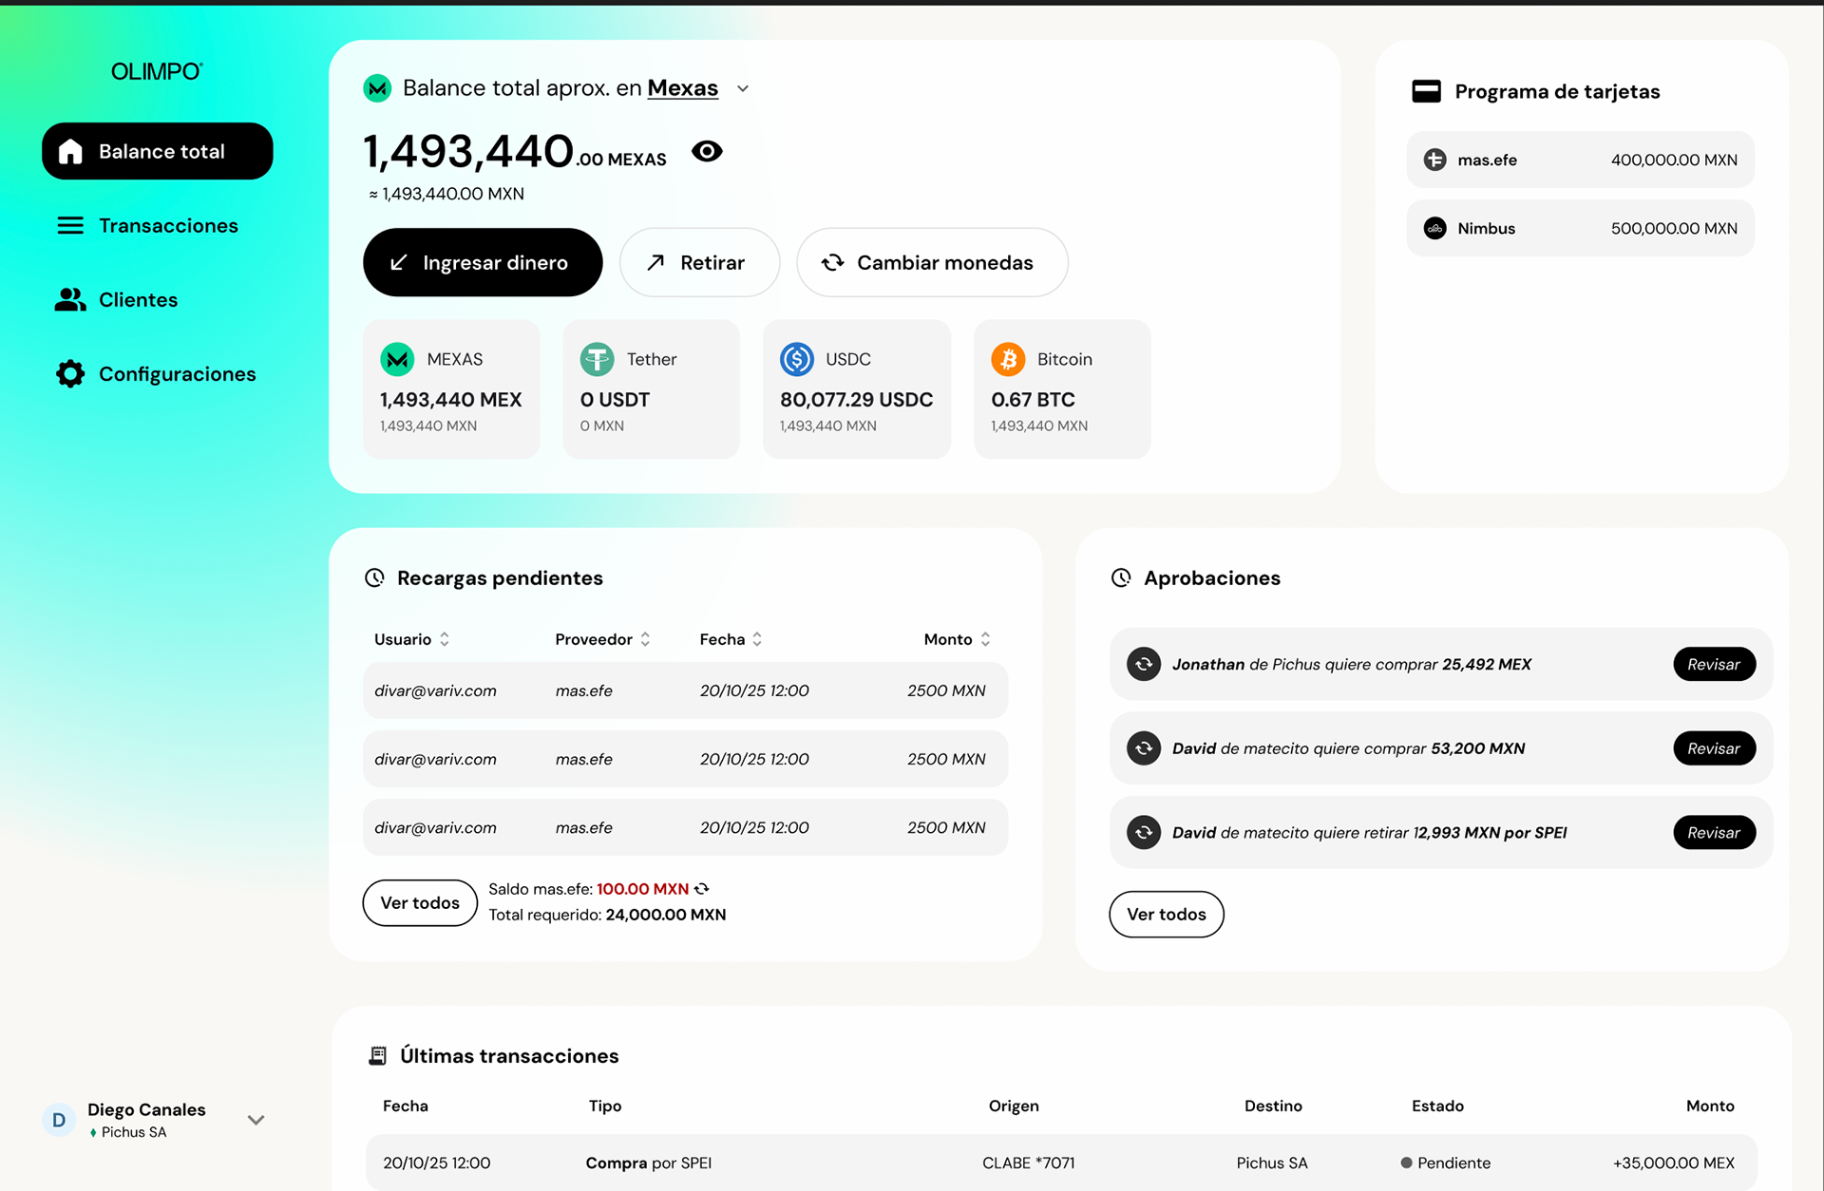
Task: Click the Mexas currency link in header
Action: click(683, 88)
